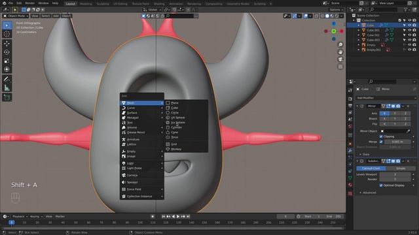Click the Blender logo menu icon

tap(4, 3)
